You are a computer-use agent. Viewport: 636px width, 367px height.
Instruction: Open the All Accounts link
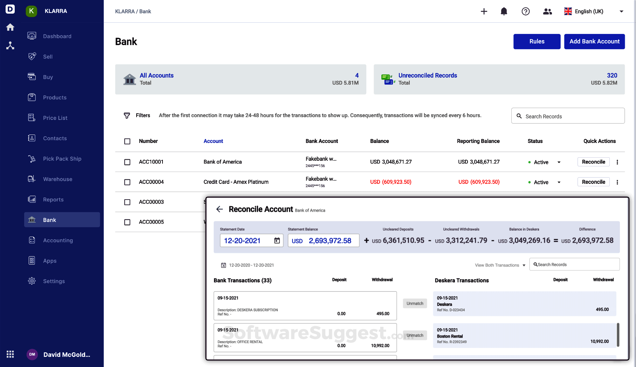click(x=157, y=75)
